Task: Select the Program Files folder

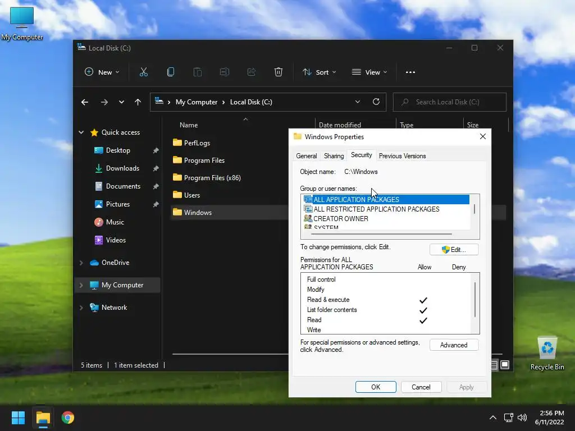Action: [204, 160]
